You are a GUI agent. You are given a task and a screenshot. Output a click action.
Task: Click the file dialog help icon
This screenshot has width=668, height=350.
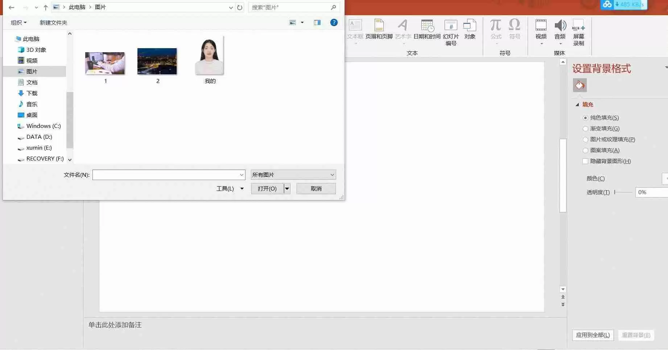(x=334, y=22)
